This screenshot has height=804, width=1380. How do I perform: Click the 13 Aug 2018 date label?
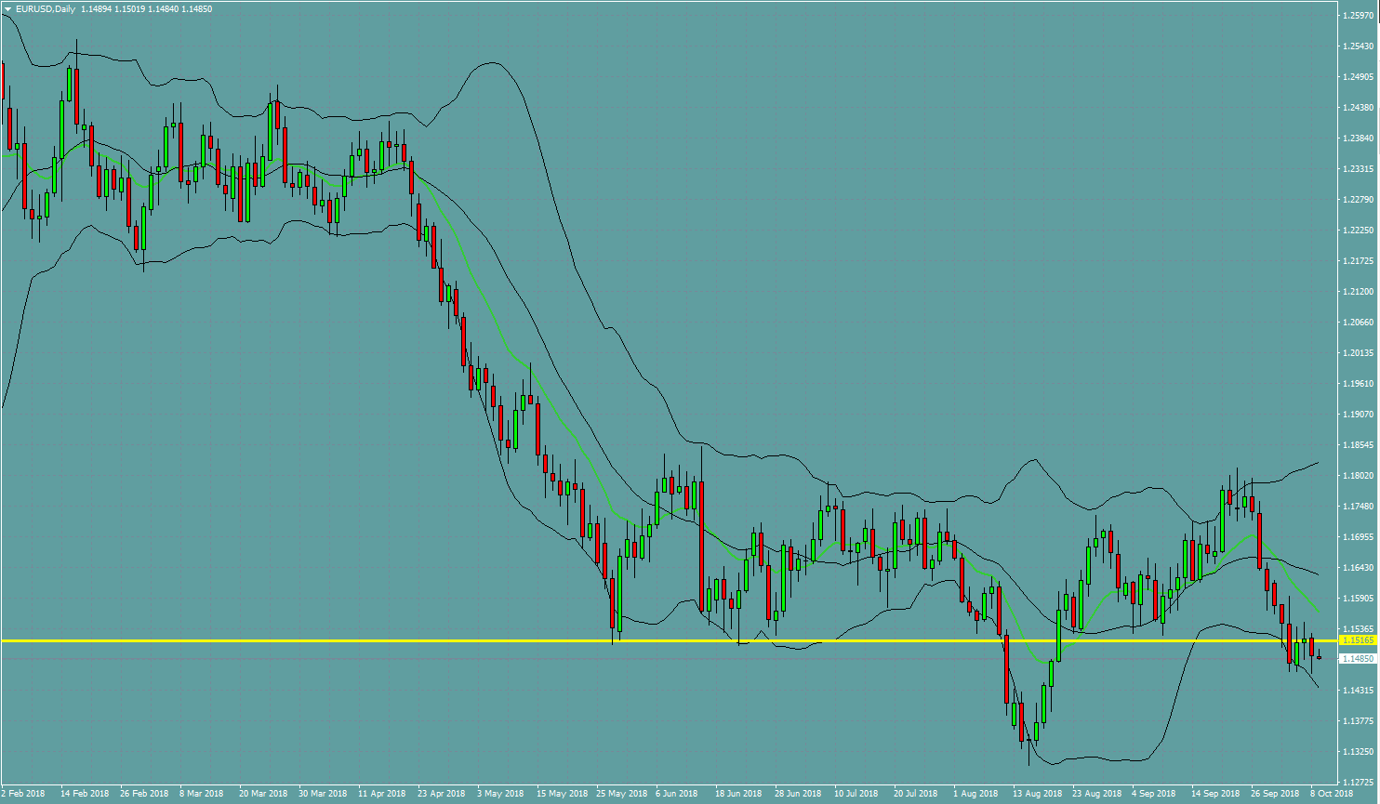point(1037,794)
